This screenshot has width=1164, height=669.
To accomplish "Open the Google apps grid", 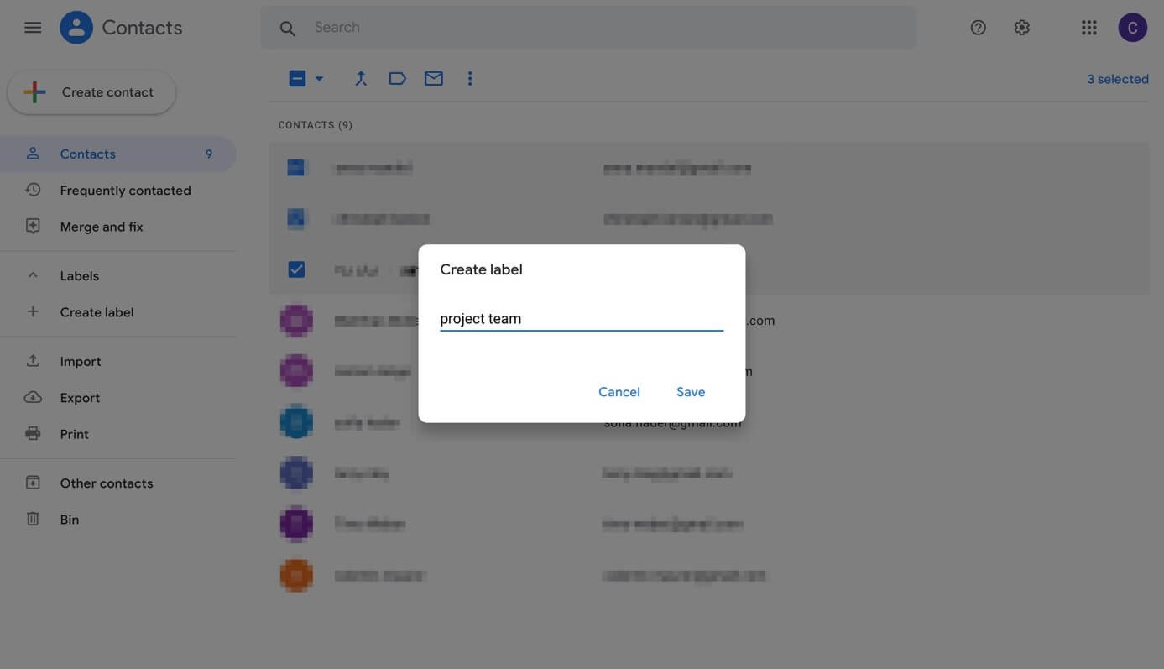I will click(x=1089, y=28).
